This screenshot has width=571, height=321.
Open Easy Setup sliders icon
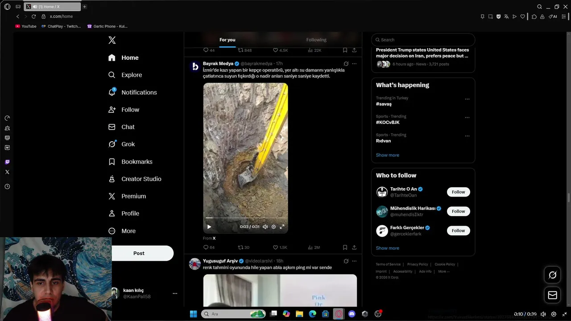click(563, 16)
